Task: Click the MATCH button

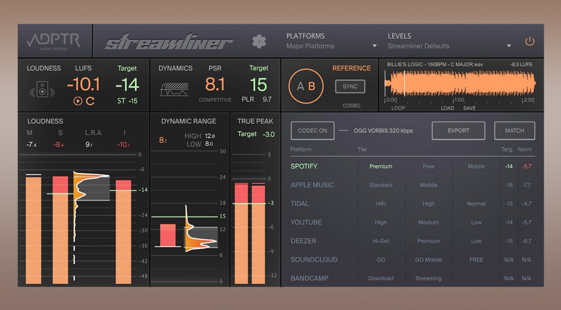Action: pos(515,131)
